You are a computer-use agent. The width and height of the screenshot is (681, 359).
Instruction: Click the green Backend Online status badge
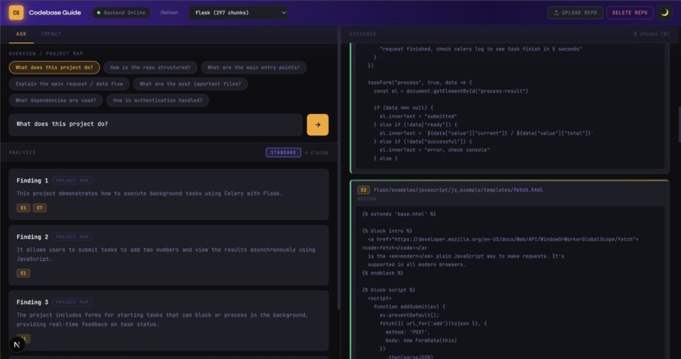coord(121,13)
